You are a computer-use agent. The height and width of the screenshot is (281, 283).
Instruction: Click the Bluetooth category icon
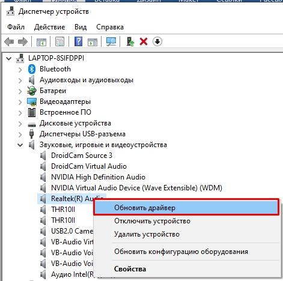point(32,69)
